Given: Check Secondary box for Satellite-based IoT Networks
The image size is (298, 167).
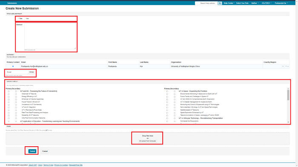Looking at the screenshot, I should (175, 110).
